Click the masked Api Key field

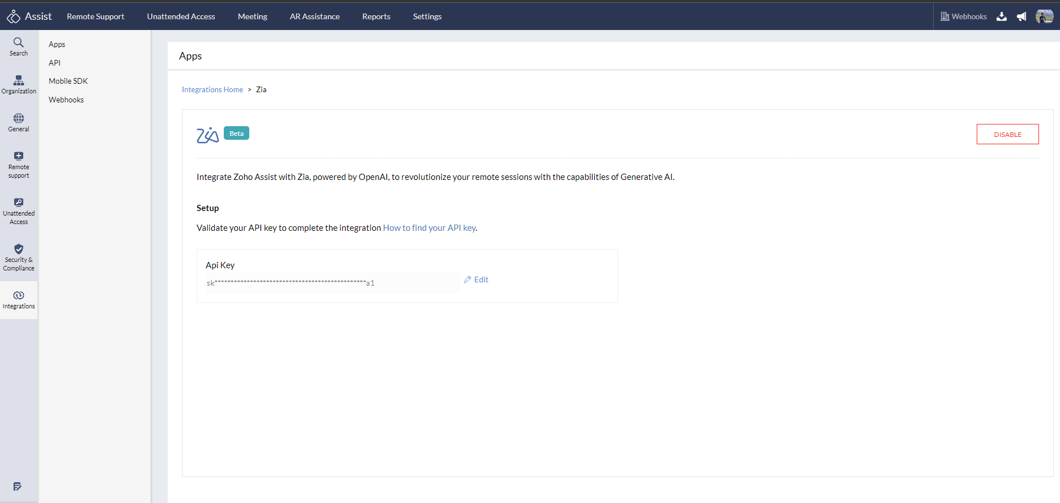tap(333, 283)
